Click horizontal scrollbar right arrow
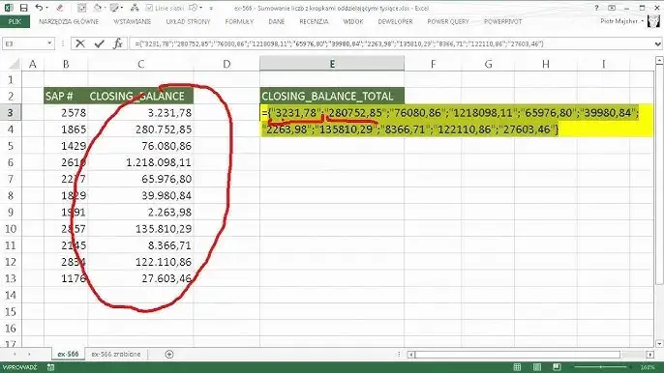 click(650, 355)
